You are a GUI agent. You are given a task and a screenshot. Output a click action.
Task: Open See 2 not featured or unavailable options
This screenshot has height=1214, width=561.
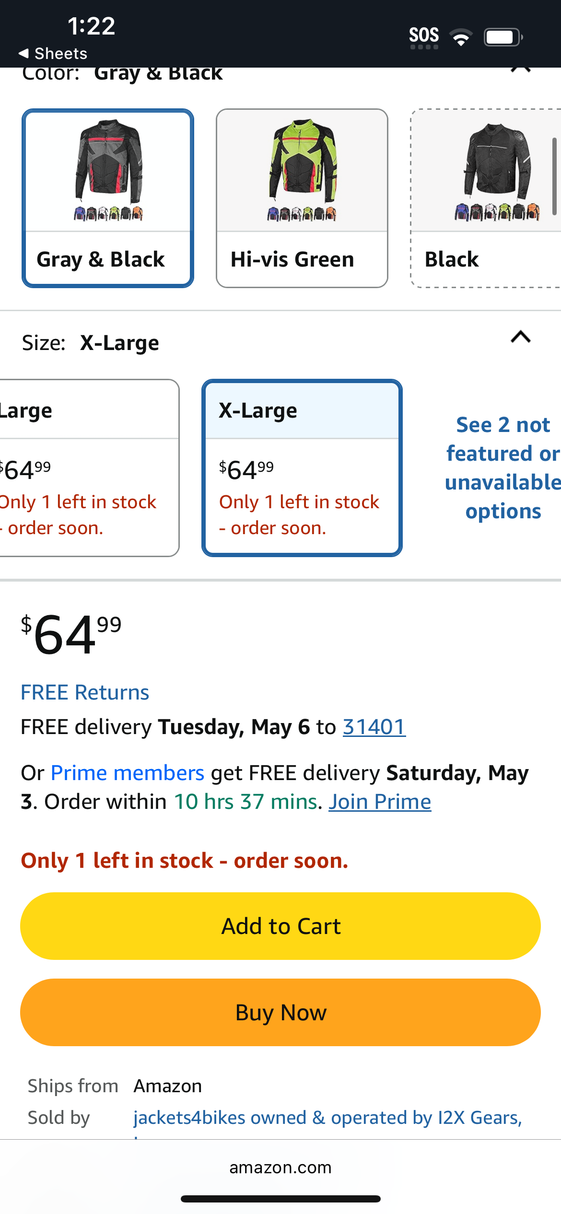(503, 468)
